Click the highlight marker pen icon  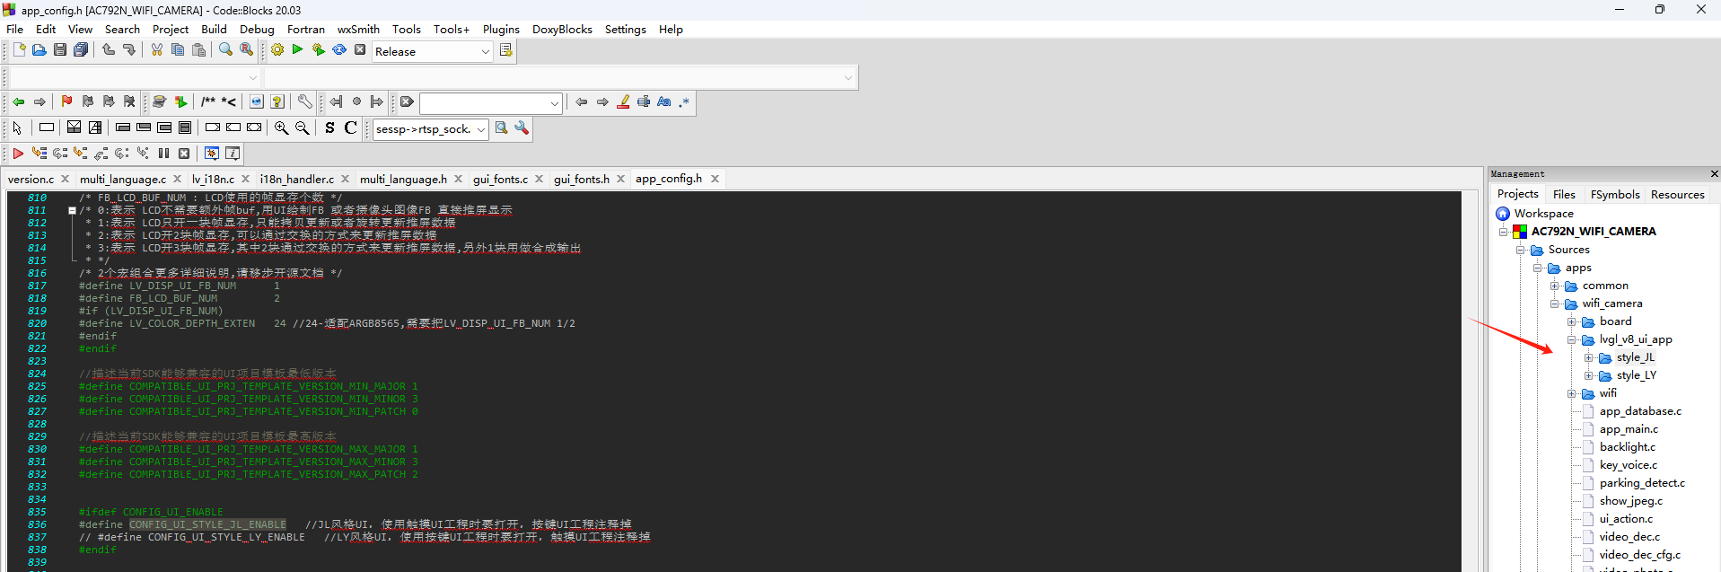click(623, 101)
